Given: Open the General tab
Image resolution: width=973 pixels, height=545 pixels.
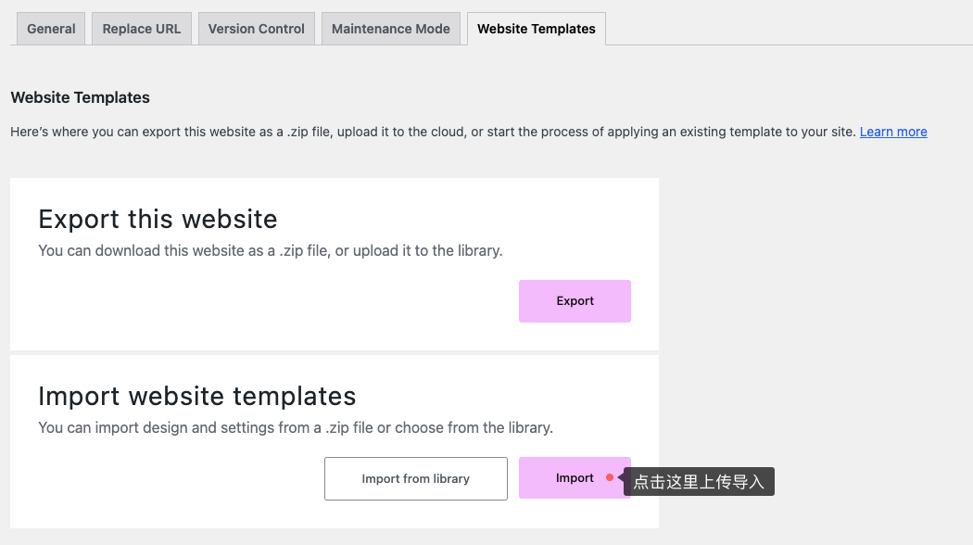Looking at the screenshot, I should [51, 29].
